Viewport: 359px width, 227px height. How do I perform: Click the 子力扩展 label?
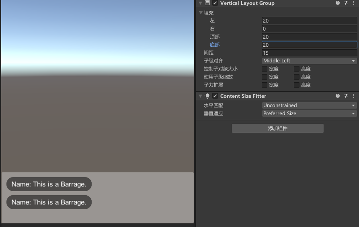coord(213,85)
